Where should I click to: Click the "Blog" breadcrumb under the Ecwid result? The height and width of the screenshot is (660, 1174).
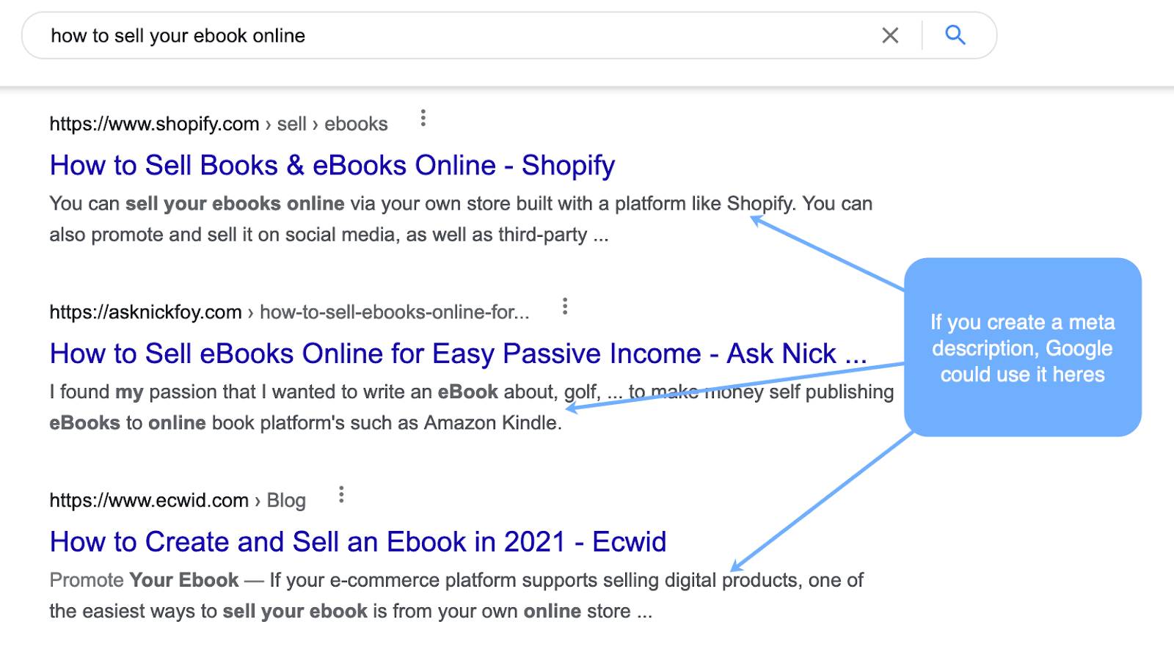[x=286, y=499]
